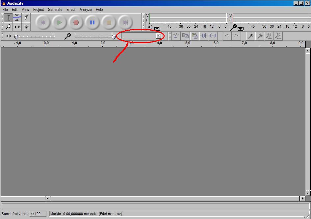311x219 pixels.
Task: Adjust the output volume slider
Action: point(16,37)
